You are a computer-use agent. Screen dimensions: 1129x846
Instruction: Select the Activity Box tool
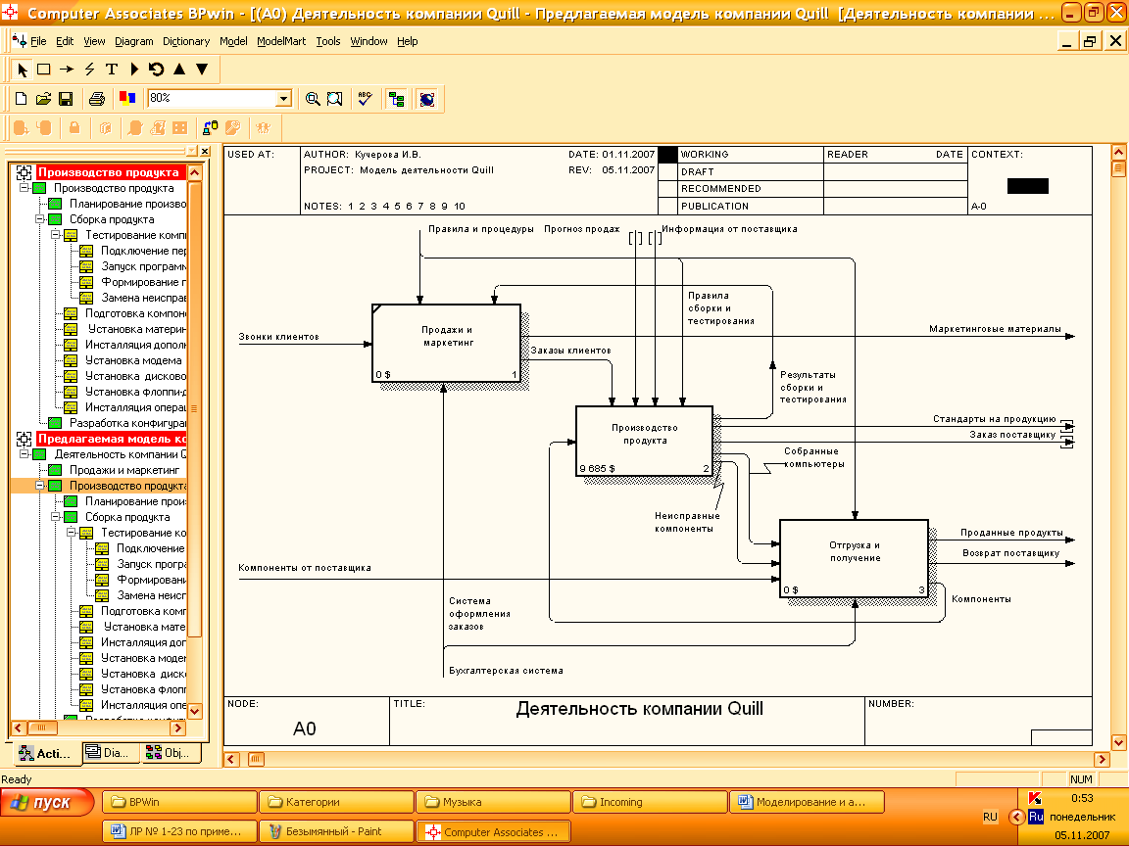[x=44, y=70]
